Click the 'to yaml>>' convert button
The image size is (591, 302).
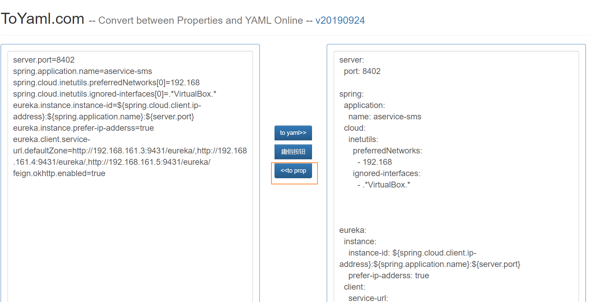pyautogui.click(x=293, y=133)
